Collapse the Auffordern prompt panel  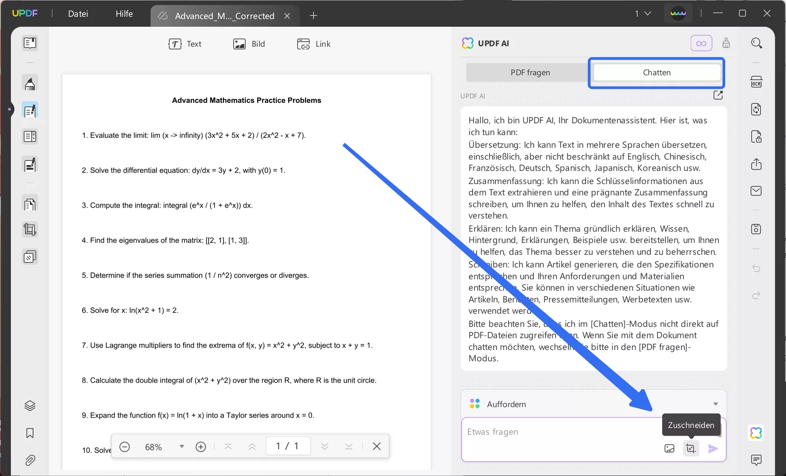(716, 403)
